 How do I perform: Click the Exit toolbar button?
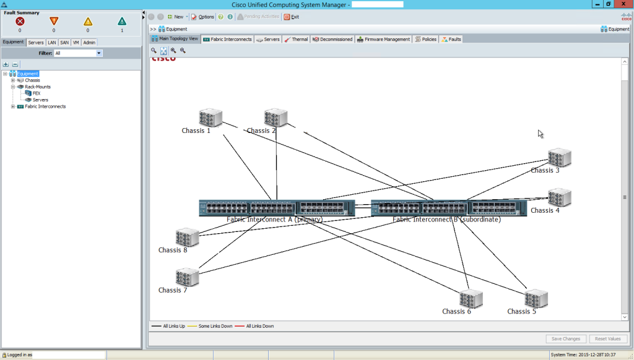pos(292,17)
